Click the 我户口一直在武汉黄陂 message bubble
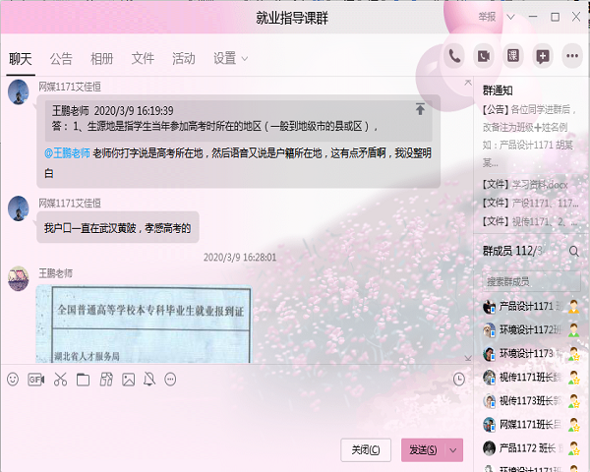Screen dimensions: 590x472 point(118,227)
